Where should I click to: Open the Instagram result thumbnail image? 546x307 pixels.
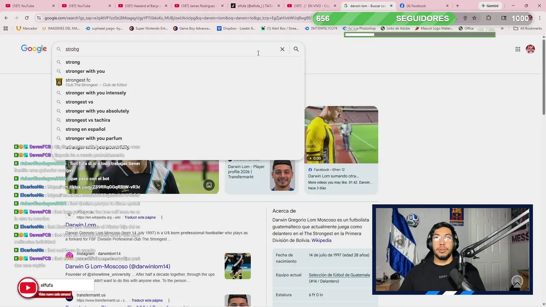[x=238, y=266]
